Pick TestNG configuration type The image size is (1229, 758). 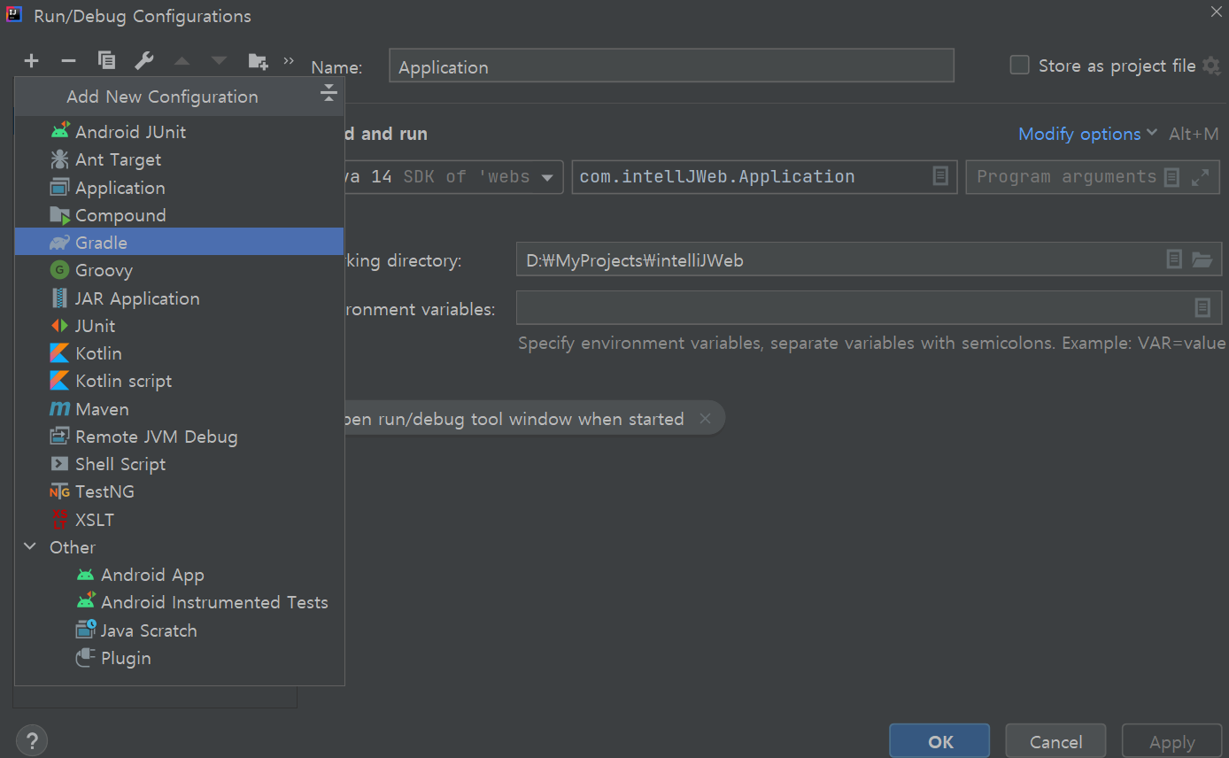click(x=179, y=491)
